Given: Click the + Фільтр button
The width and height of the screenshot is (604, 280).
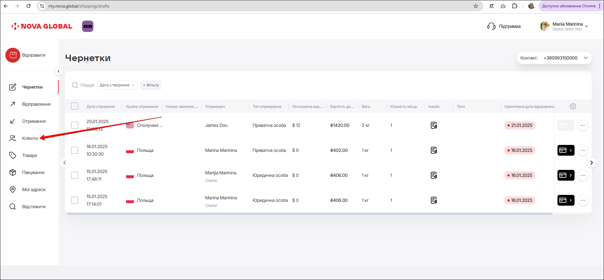Looking at the screenshot, I should [151, 85].
